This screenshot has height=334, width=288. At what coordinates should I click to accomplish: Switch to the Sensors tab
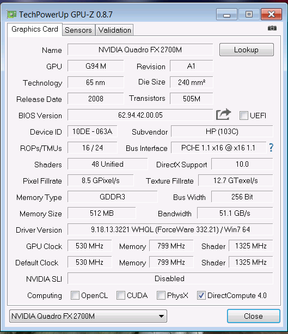[x=78, y=30]
